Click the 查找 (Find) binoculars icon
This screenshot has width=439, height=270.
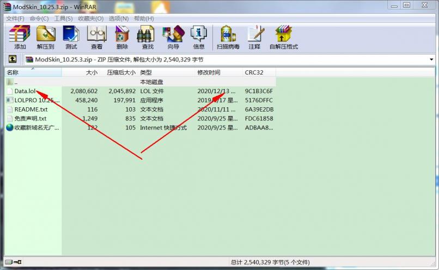pos(146,34)
